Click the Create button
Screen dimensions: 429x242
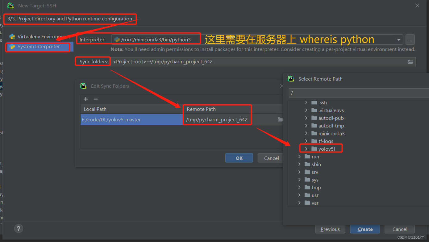[x=365, y=229]
